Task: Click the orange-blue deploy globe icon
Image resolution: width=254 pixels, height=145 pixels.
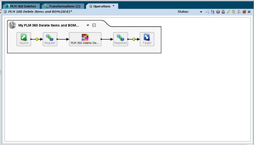Action: [x=218, y=12]
